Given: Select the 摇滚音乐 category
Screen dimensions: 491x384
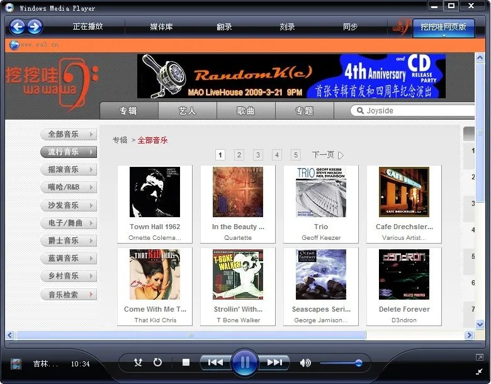Looking at the screenshot, I should 69,169.
